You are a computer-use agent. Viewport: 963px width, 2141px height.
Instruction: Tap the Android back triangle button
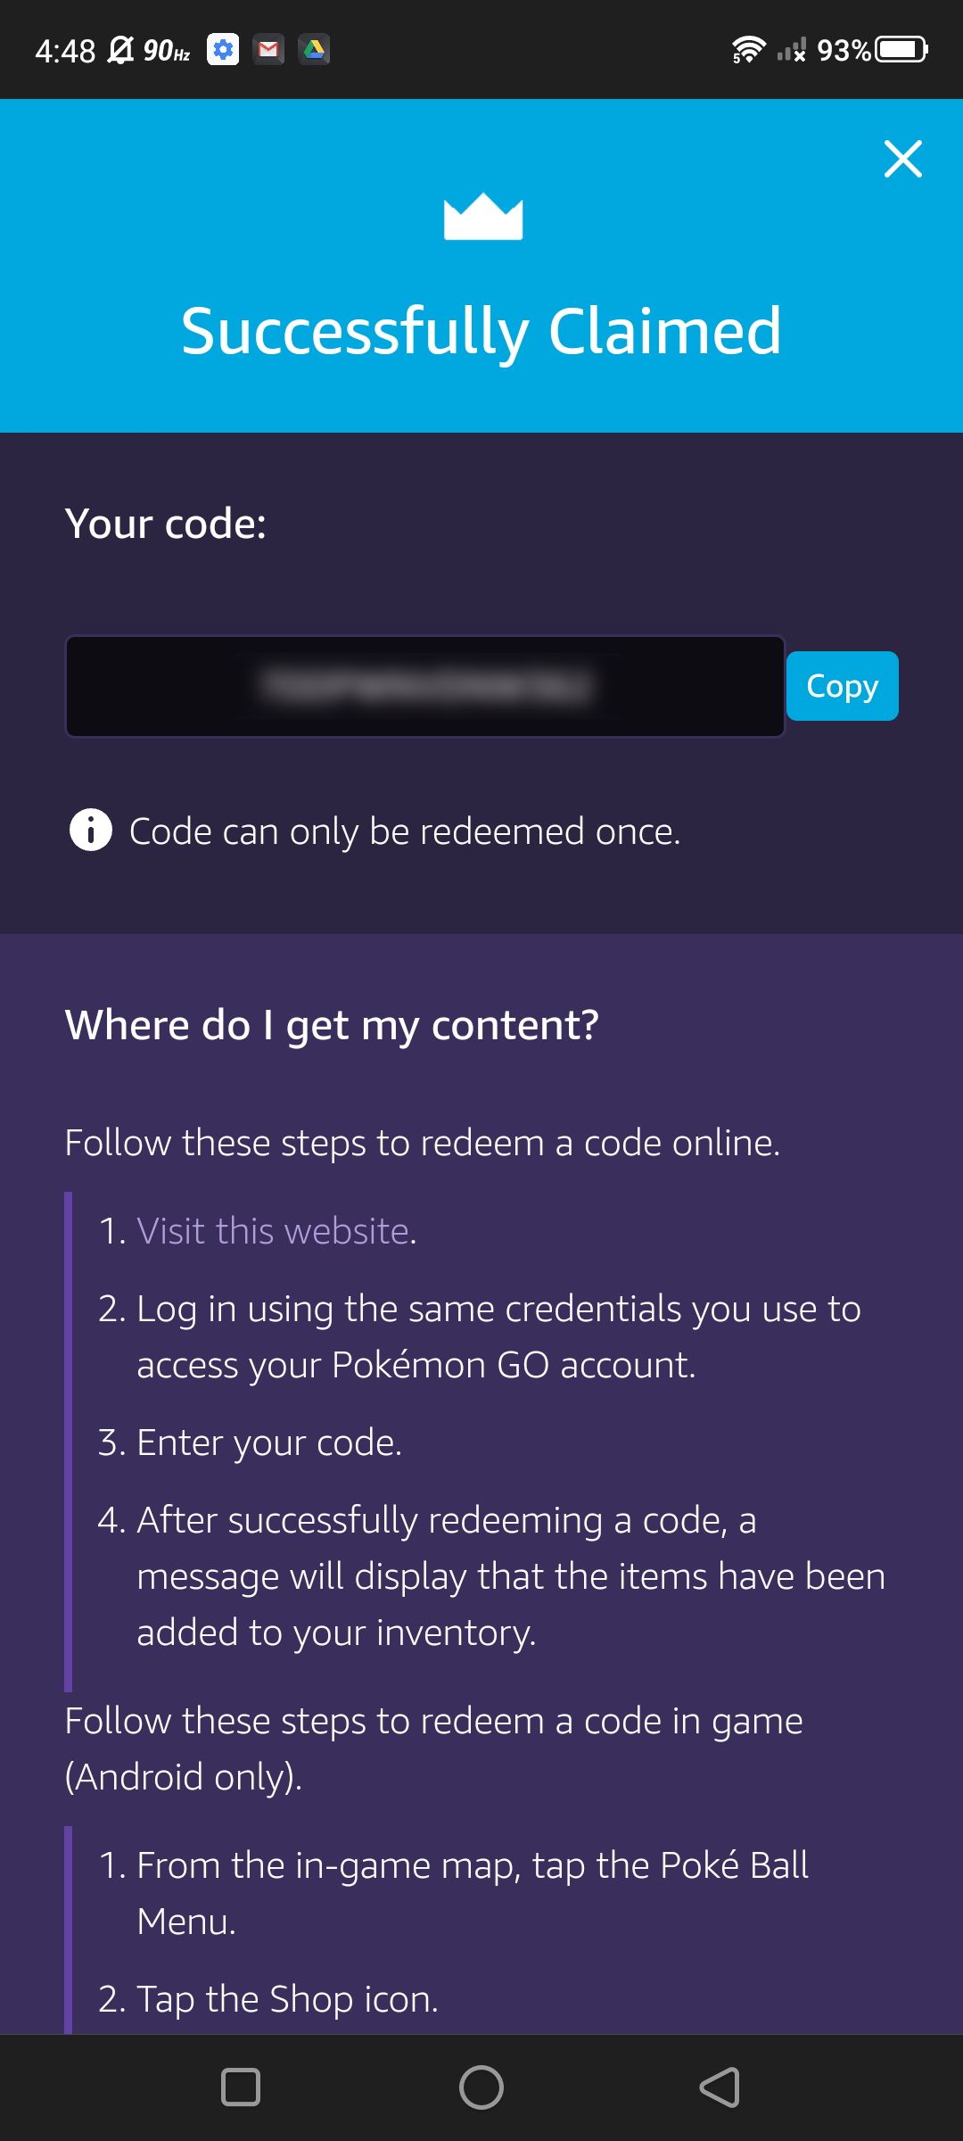pyautogui.click(x=720, y=2087)
